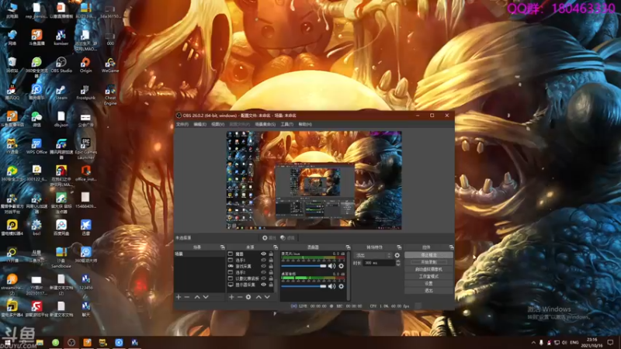
Task: Toggle lock on 选手2 source
Action: point(271,272)
